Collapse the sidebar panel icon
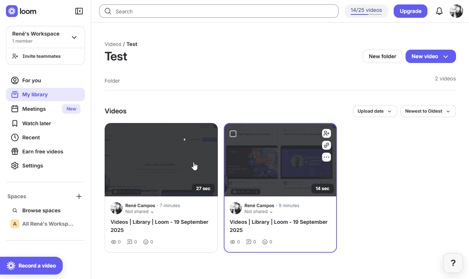469x279 pixels. [79, 11]
